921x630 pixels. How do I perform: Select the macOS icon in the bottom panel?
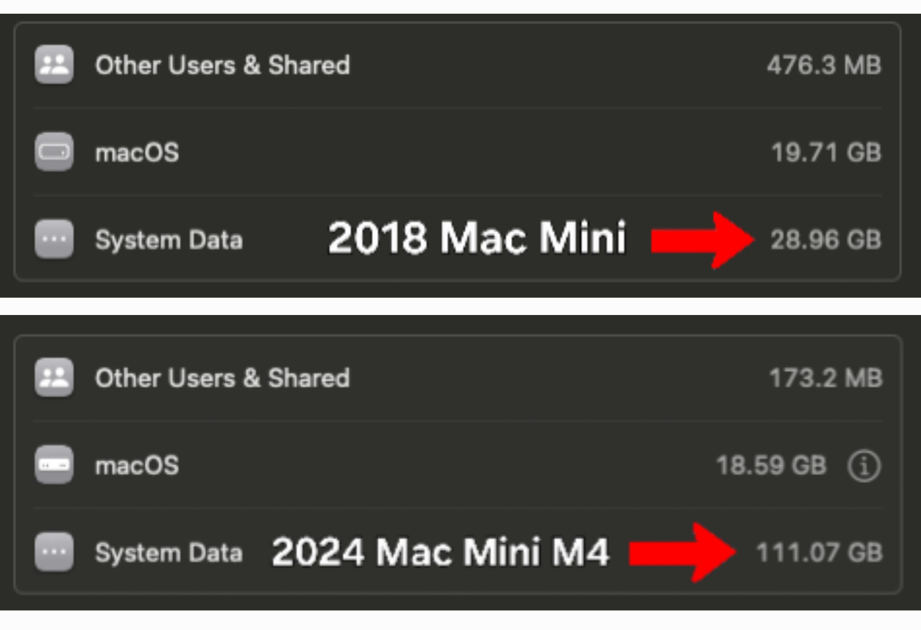[x=54, y=465]
